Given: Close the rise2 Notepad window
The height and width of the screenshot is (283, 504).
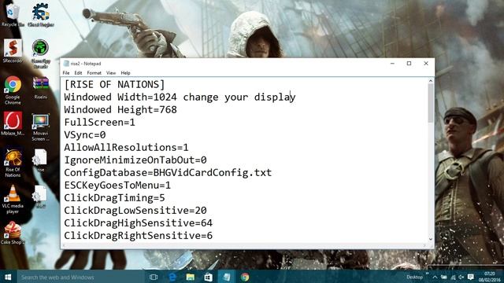Looking at the screenshot, I should 426,64.
